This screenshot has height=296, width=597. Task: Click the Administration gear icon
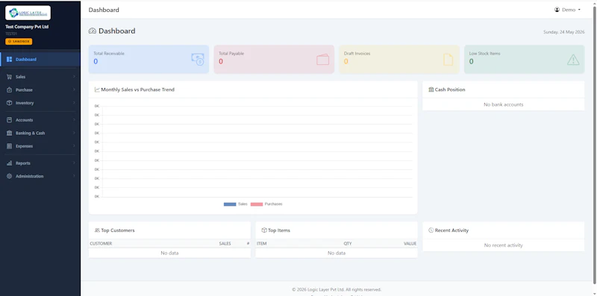click(10, 176)
